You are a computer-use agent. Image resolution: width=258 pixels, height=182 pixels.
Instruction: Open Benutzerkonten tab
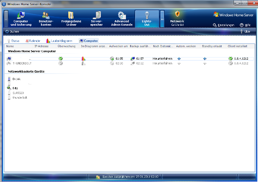tap(46, 19)
